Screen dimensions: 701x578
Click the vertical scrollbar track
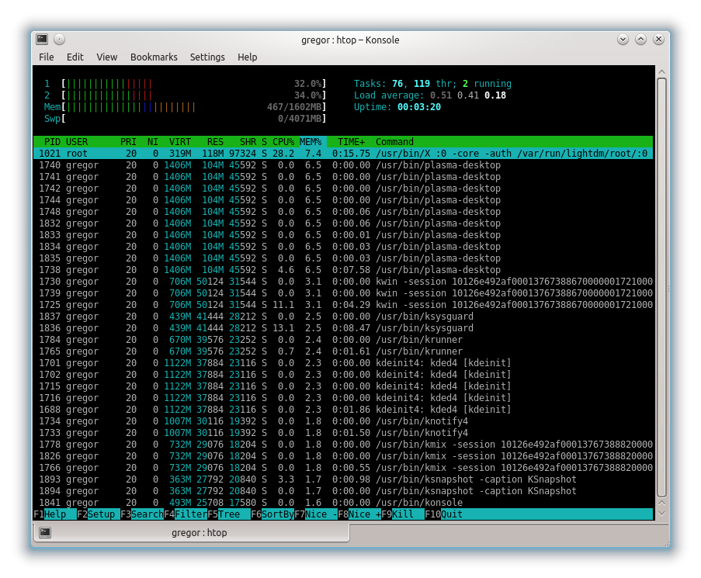click(661, 310)
